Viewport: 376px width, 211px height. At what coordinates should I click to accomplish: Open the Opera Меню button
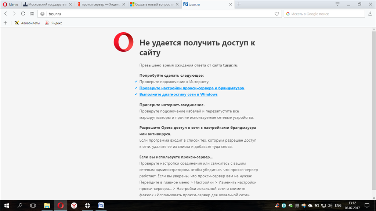[10, 4]
